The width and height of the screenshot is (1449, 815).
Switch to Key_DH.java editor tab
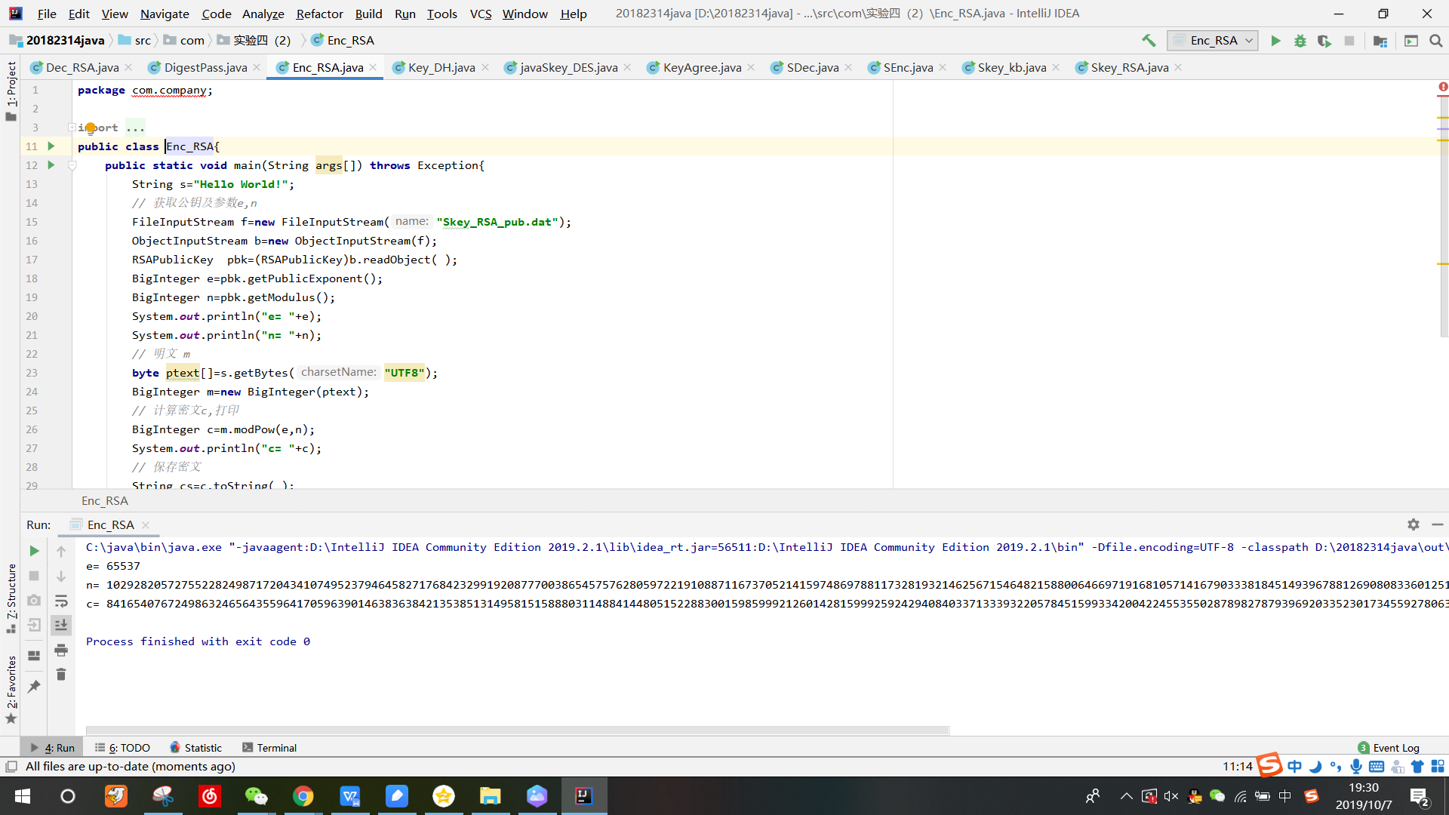tap(441, 68)
